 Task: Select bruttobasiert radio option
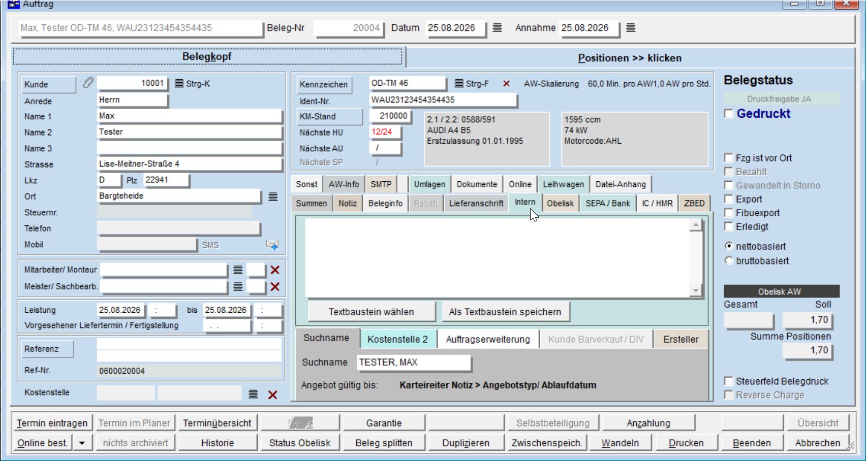729,260
